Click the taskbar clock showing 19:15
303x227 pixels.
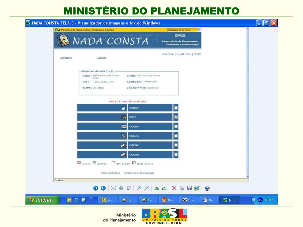269,200
